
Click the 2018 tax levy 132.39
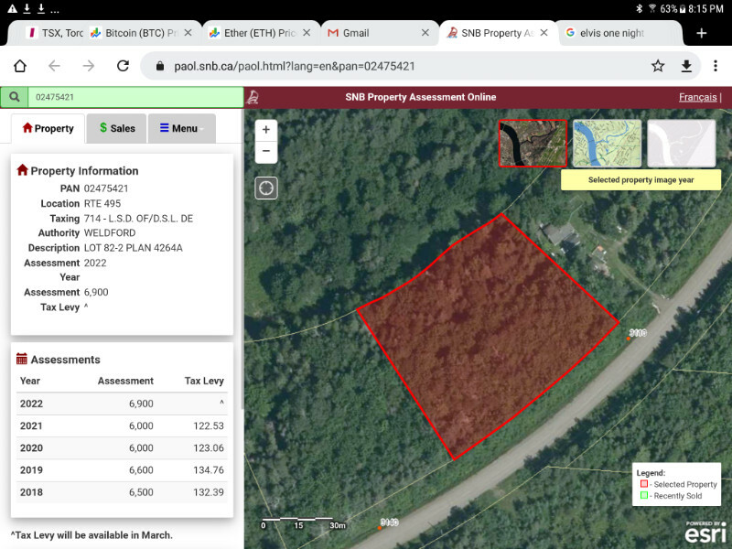click(209, 492)
